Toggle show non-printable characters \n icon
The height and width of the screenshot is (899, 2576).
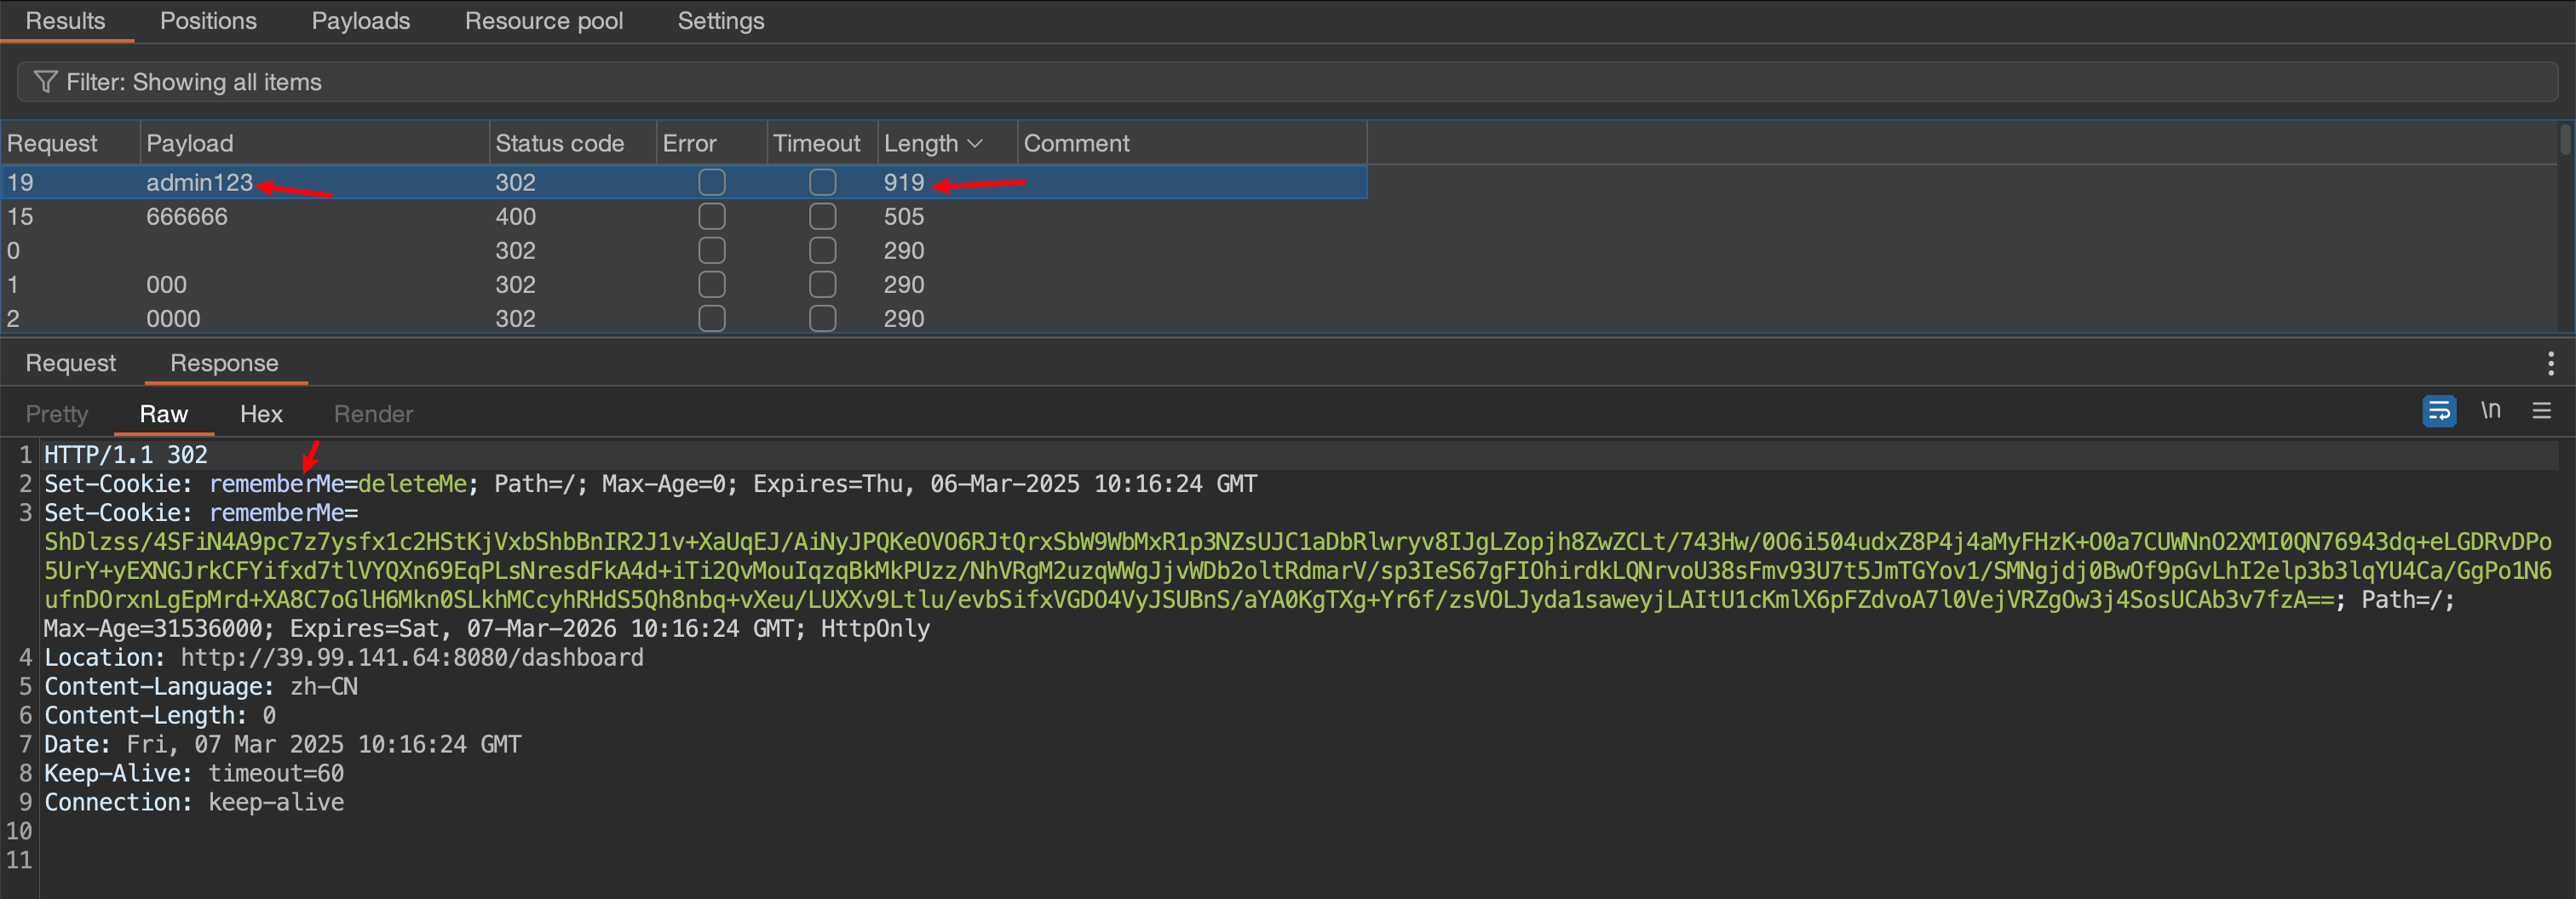coord(2490,410)
